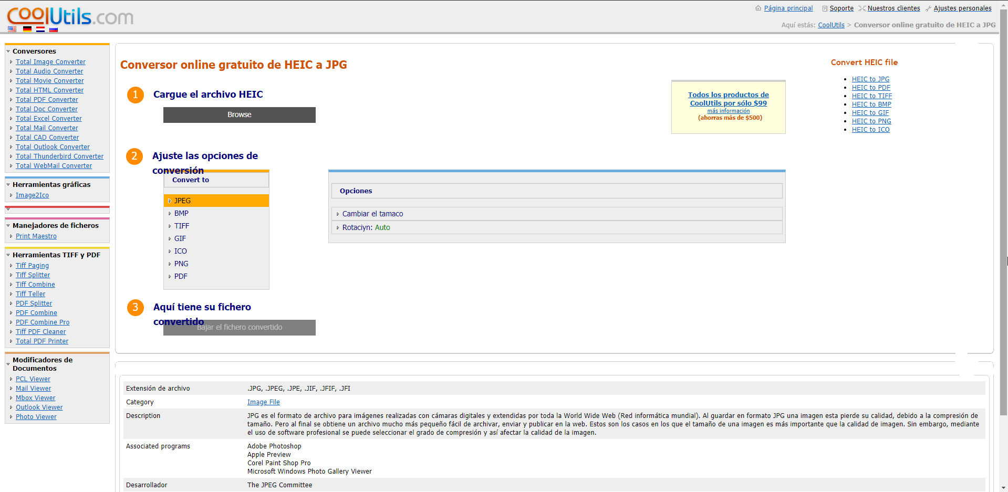Viewport: 1008px width, 492px height.
Task: Switch language via the Dutch flag
Action: point(40,29)
